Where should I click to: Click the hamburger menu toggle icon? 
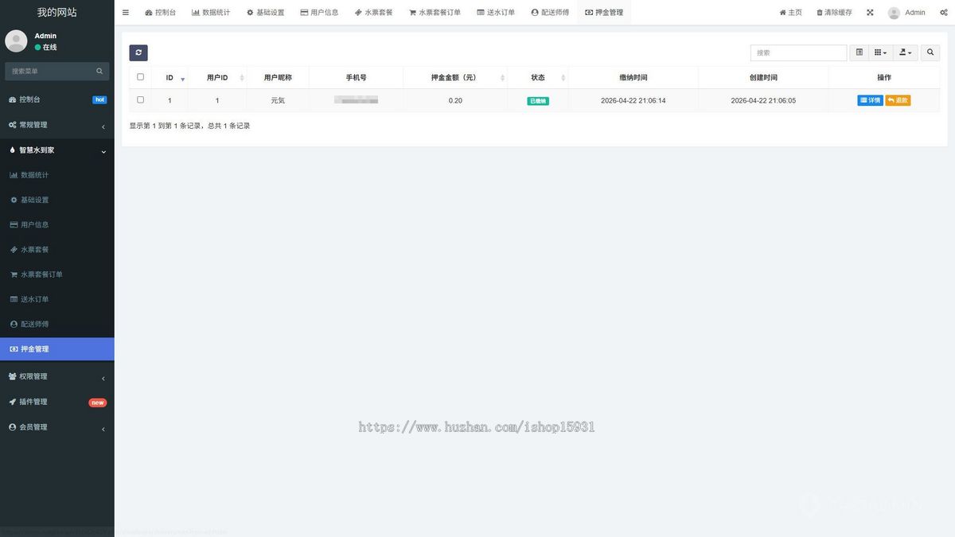[x=125, y=13]
